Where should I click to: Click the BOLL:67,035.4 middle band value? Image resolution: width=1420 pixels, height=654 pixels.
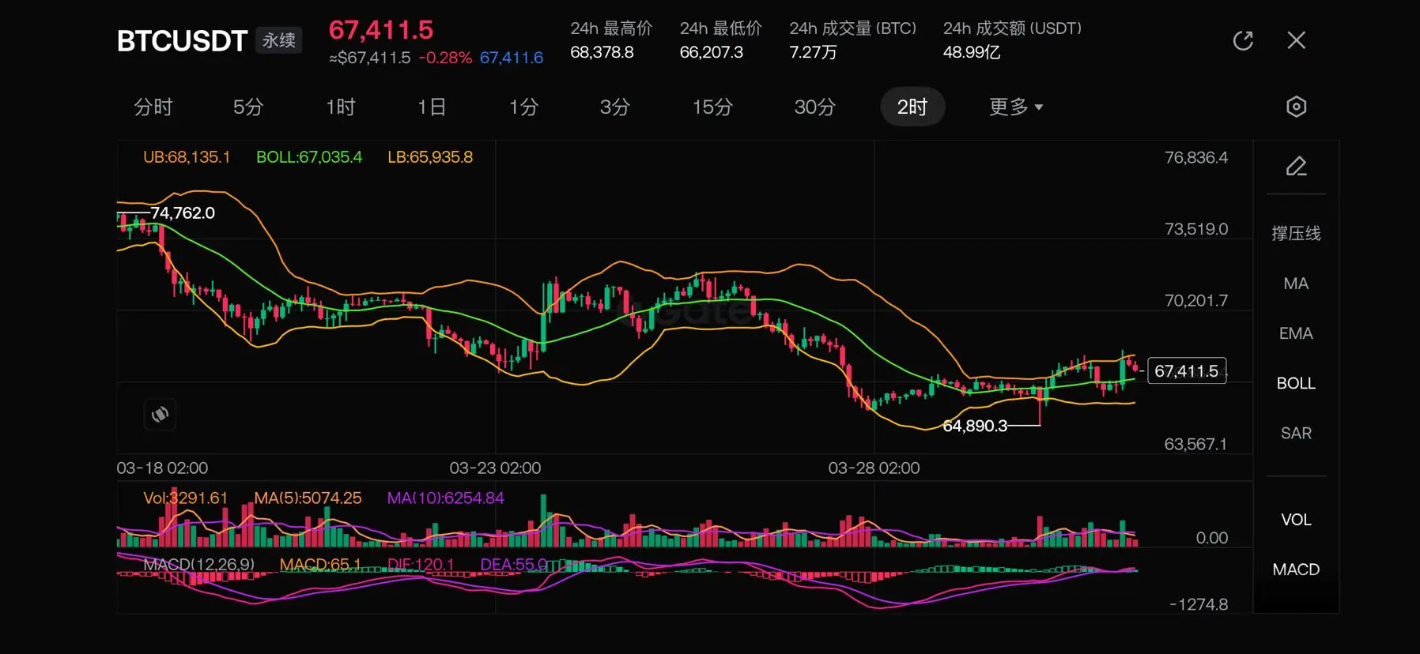click(x=309, y=157)
